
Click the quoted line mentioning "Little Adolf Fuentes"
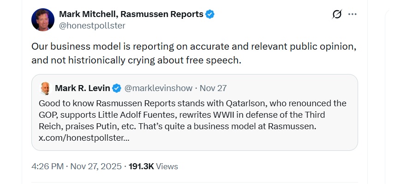coord(182,115)
